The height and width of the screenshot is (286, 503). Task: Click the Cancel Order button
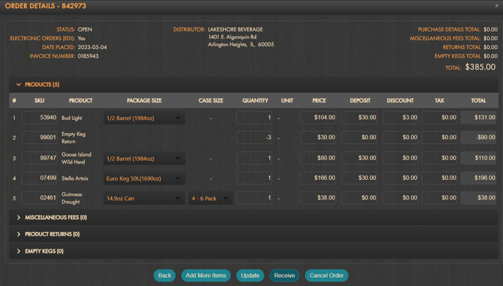(x=327, y=276)
